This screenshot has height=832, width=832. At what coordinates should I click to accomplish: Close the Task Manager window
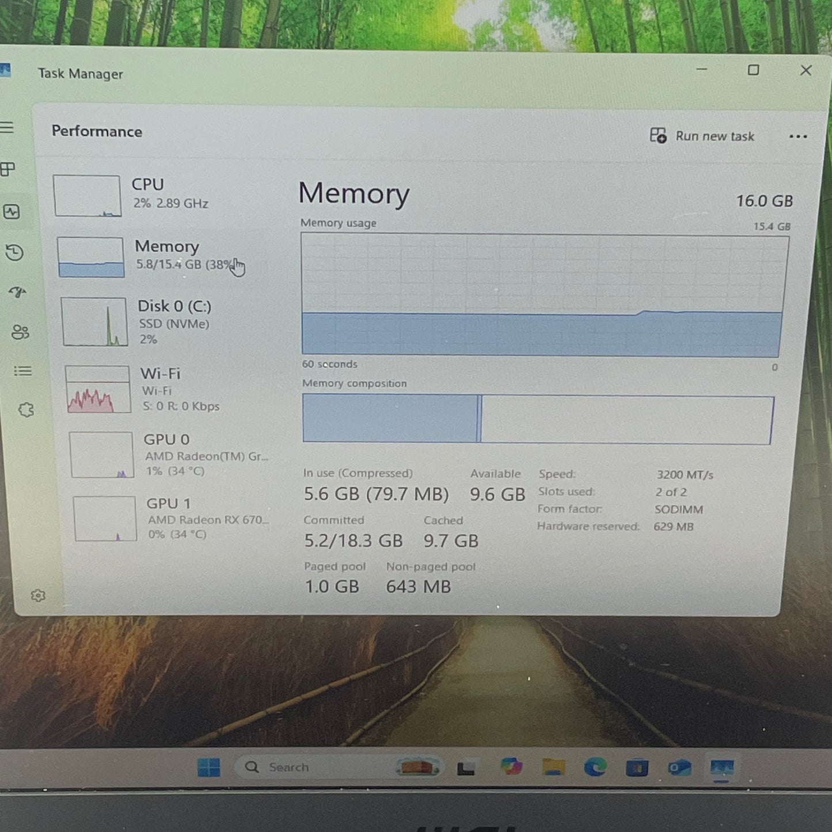806,70
